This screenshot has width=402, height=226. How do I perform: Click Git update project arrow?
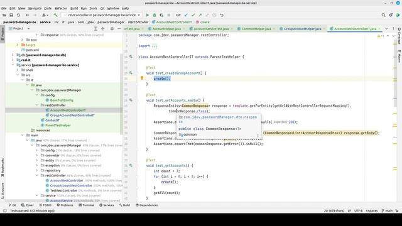[x=186, y=15]
